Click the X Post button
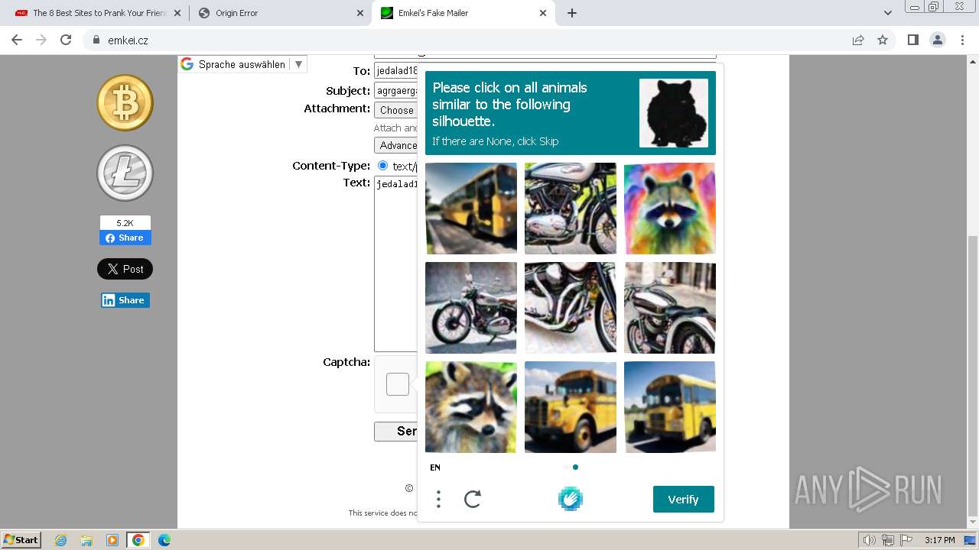 (125, 269)
